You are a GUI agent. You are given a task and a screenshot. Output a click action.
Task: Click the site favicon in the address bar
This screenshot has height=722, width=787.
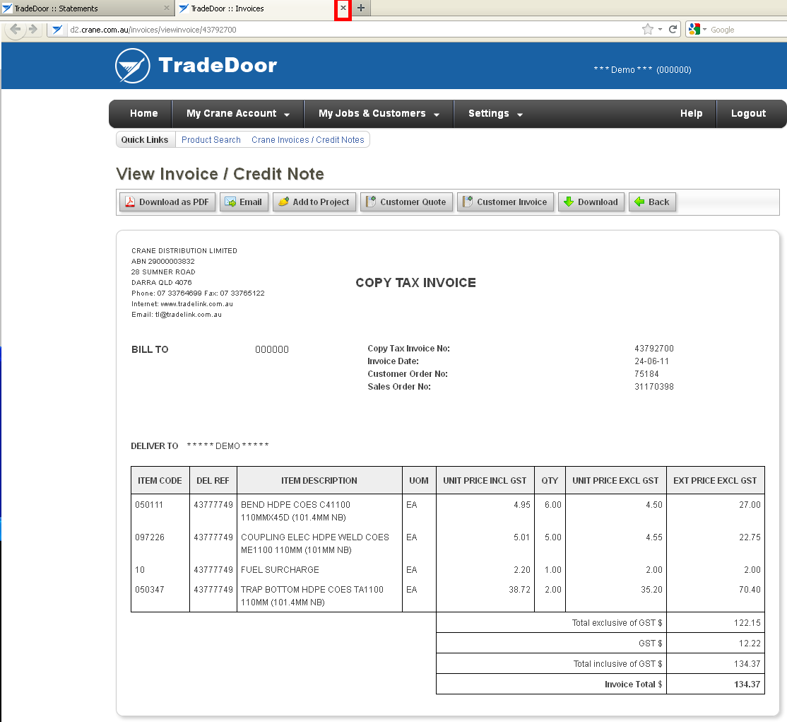tap(57, 30)
